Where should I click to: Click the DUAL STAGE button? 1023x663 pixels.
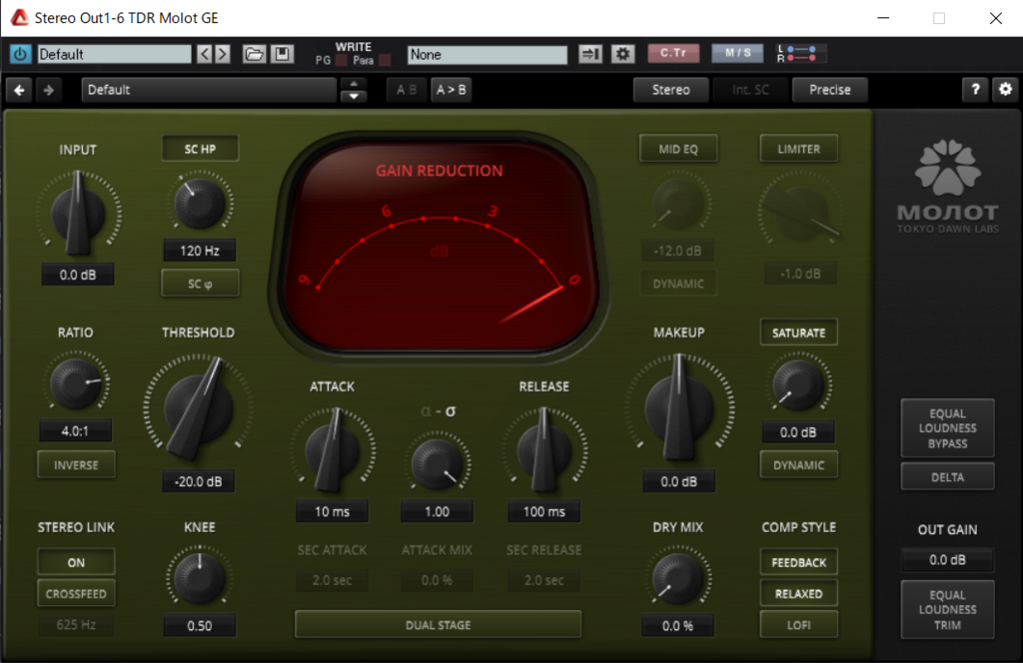tap(438, 624)
